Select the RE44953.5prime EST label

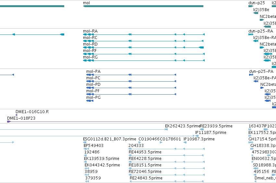[x=145, y=152]
